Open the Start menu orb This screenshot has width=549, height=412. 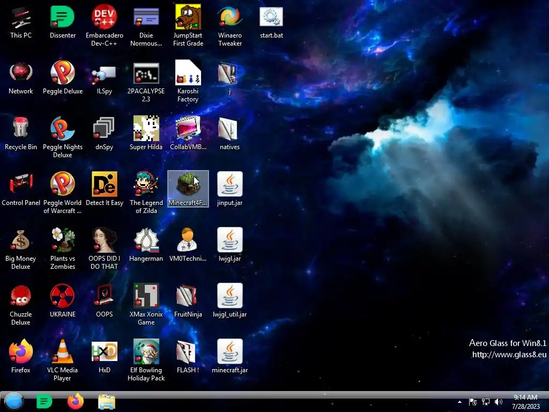click(x=14, y=401)
